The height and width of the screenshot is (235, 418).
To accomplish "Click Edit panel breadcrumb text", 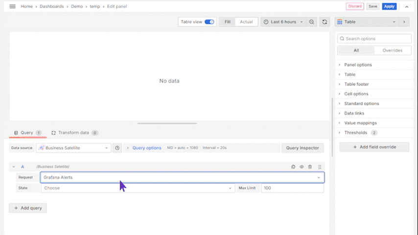I will click(117, 6).
